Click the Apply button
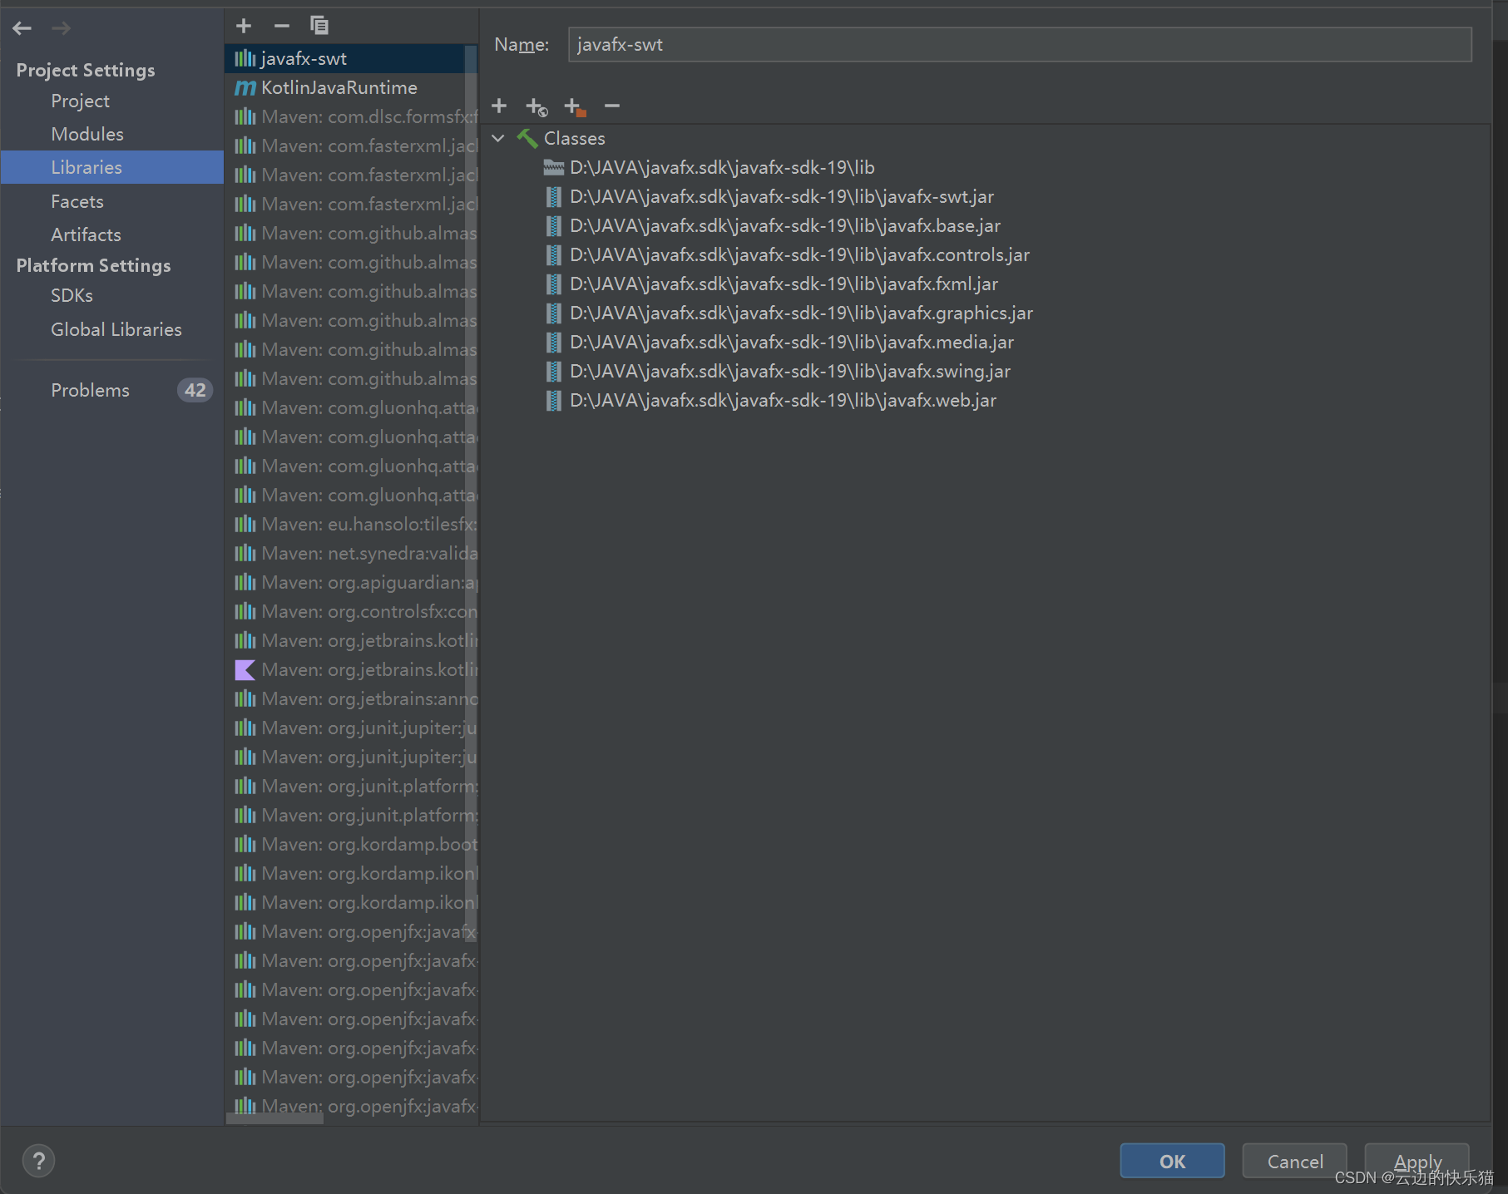The width and height of the screenshot is (1508, 1194). (1417, 1161)
